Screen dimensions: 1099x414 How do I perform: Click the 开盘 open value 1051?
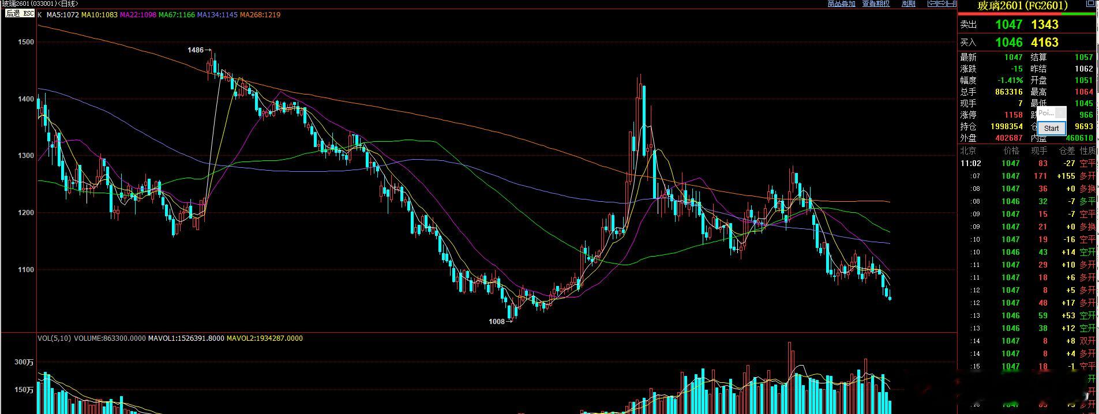(x=1084, y=80)
